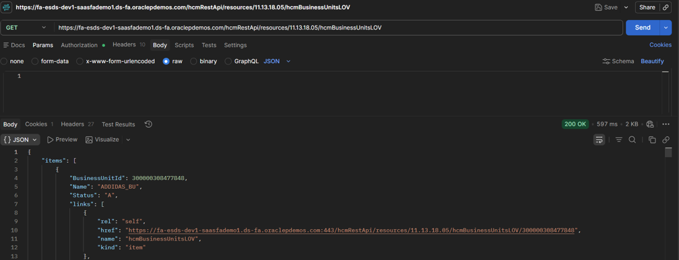Open the Visualize response view
679x260 pixels.
(x=102, y=140)
